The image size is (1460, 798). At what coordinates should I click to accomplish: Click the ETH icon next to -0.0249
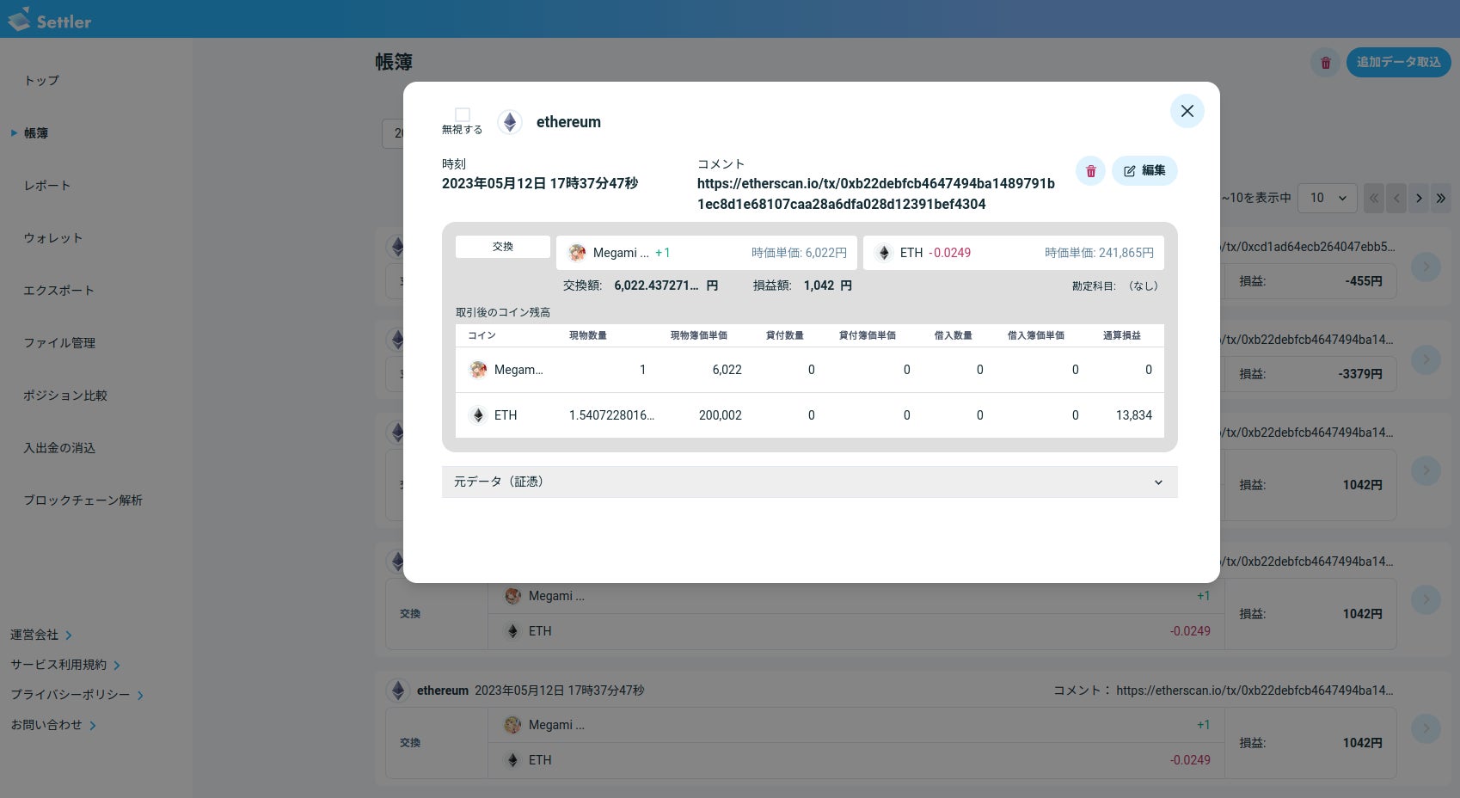(x=884, y=253)
